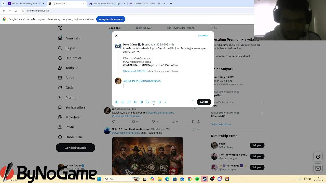
Task: Open Steam from taskbar
Action: pos(204,179)
